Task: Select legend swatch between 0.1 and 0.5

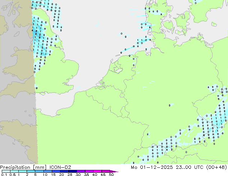Action: 6,171
